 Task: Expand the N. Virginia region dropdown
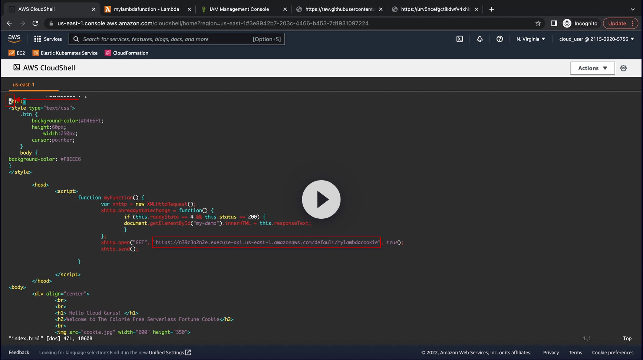531,39
